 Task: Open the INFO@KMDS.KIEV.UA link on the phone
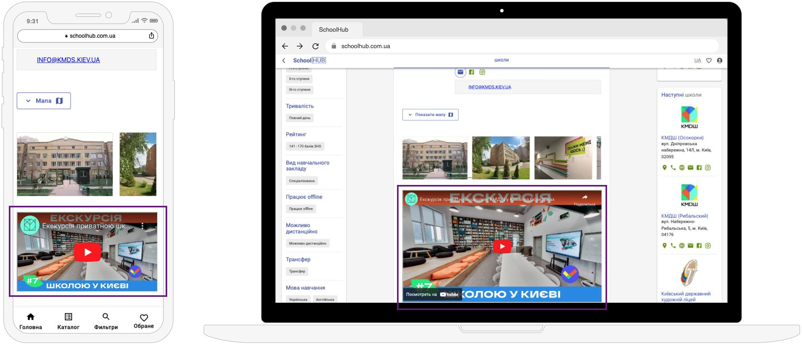click(x=68, y=60)
